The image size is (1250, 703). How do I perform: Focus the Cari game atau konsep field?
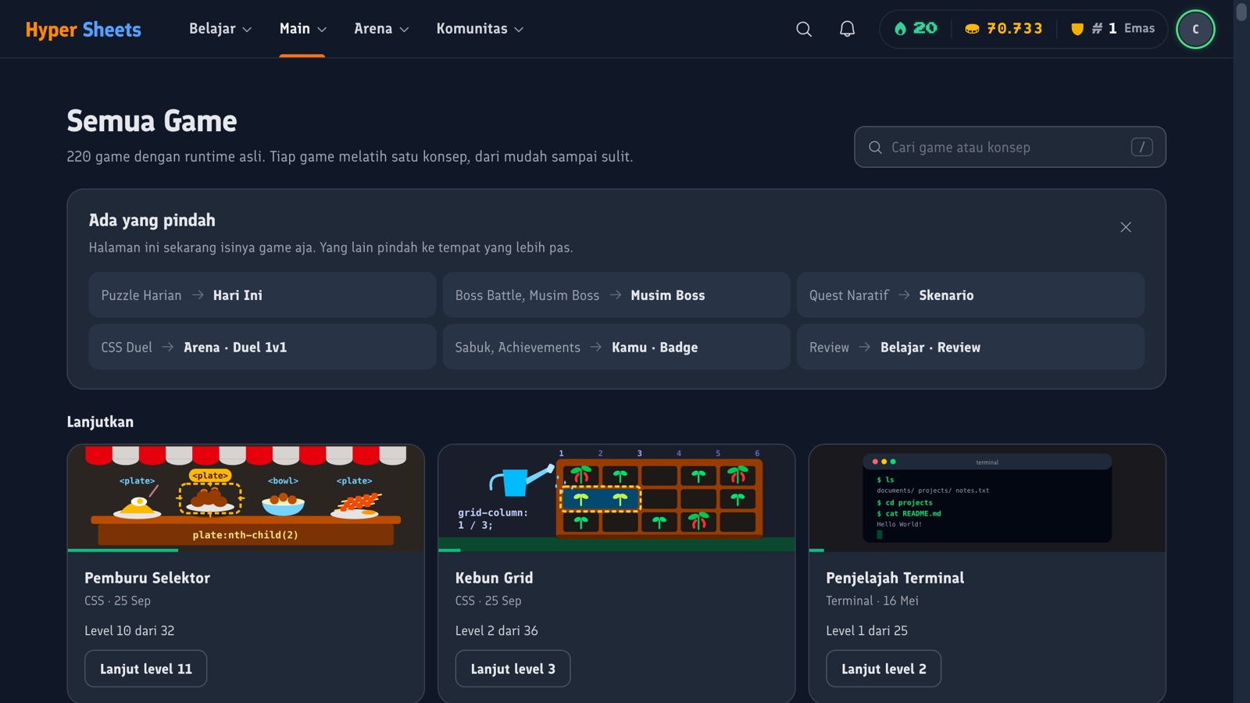tap(1010, 147)
